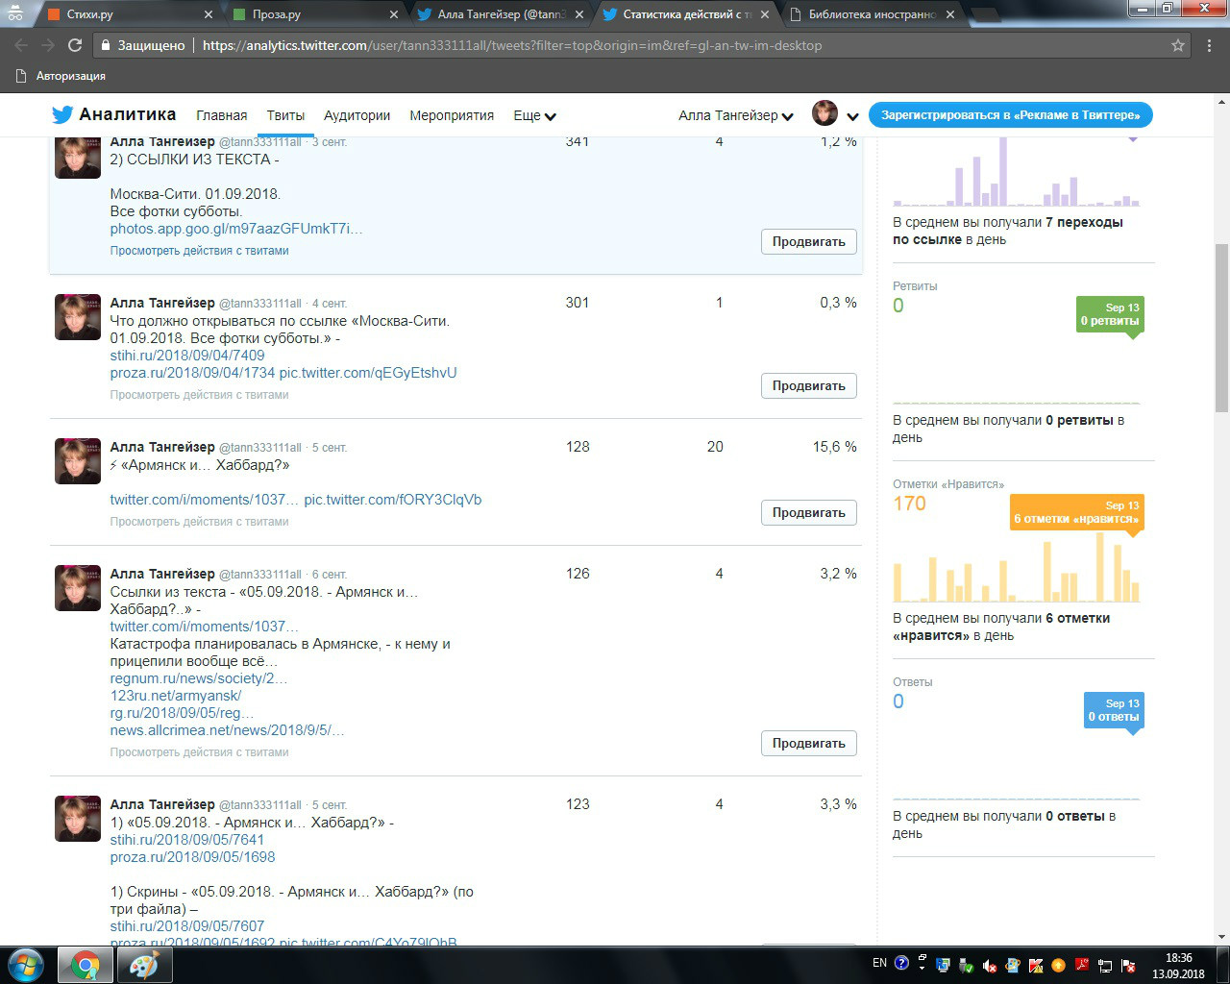Viewport: 1230px width, 984px height.
Task: Click Просмотреть действия с твитами under 4 сент. tweet
Action: [x=199, y=395]
